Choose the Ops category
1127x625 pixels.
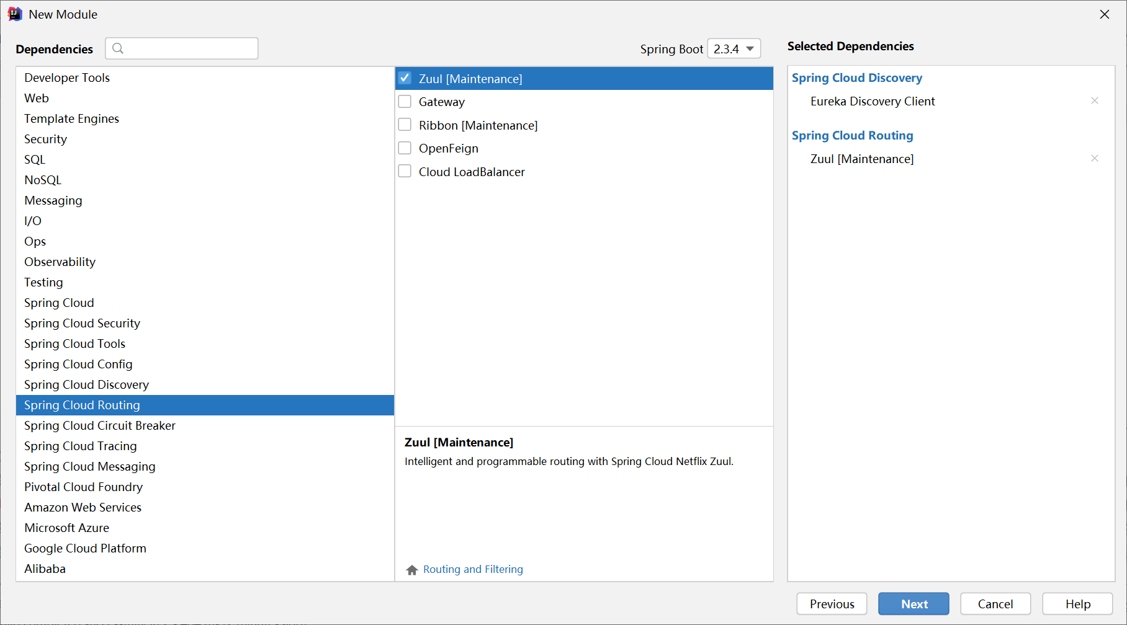(205, 241)
